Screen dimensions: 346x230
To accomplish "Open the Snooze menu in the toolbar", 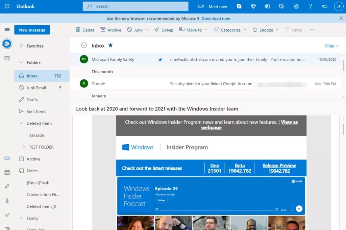I will point(266,30).
